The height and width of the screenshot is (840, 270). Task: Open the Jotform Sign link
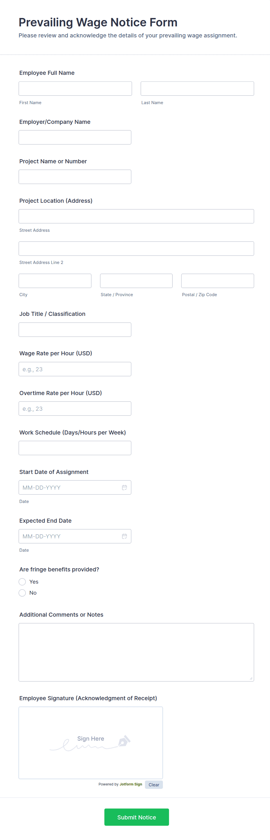tap(131, 784)
